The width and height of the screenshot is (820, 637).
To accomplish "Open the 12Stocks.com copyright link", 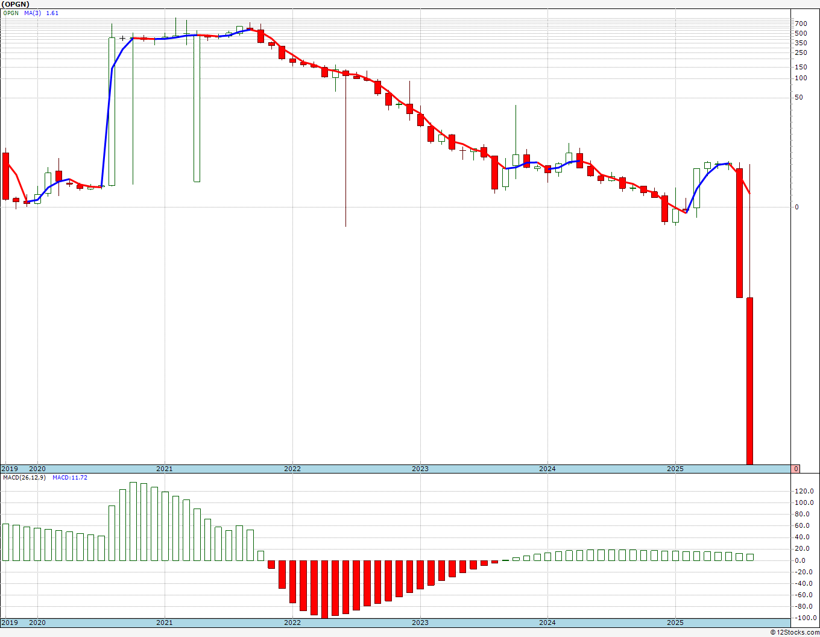I will [795, 632].
